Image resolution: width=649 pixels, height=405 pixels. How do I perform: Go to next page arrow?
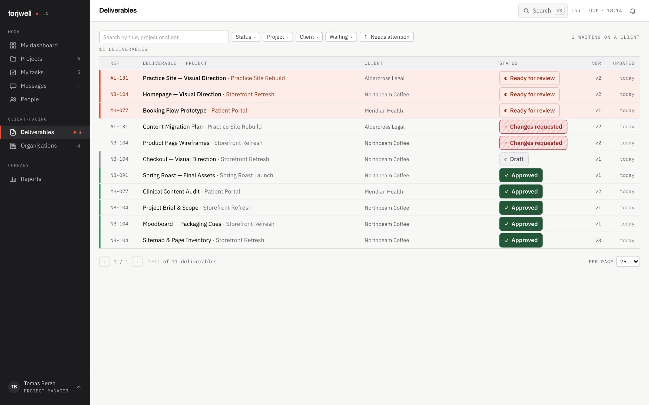tap(137, 261)
